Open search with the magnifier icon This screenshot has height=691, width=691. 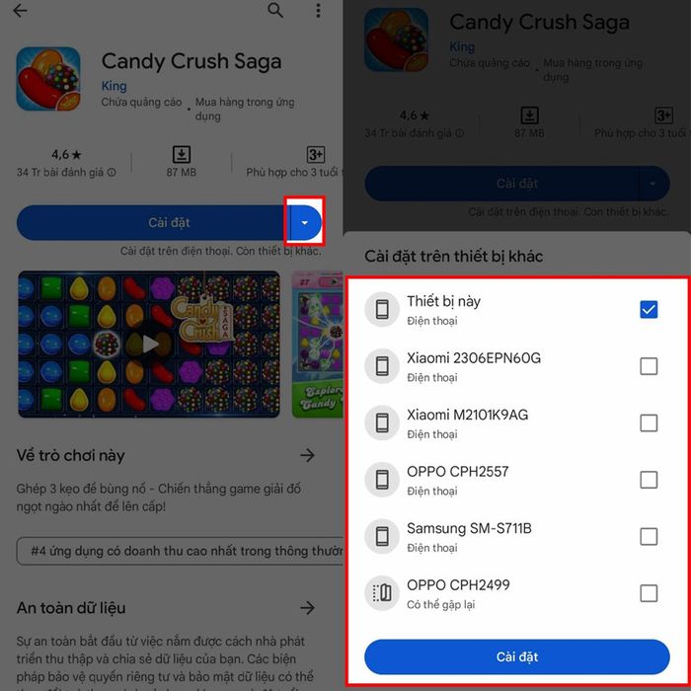(275, 10)
